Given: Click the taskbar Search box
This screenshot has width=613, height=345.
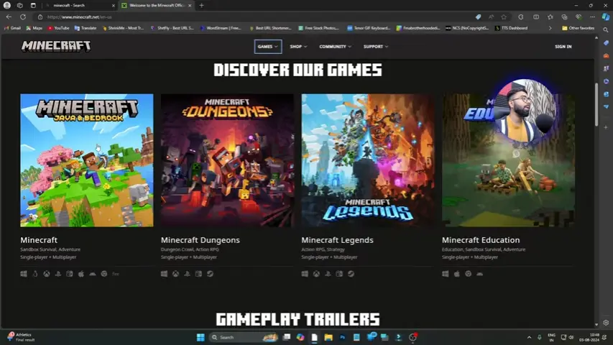Looking at the screenshot, I should (244, 337).
